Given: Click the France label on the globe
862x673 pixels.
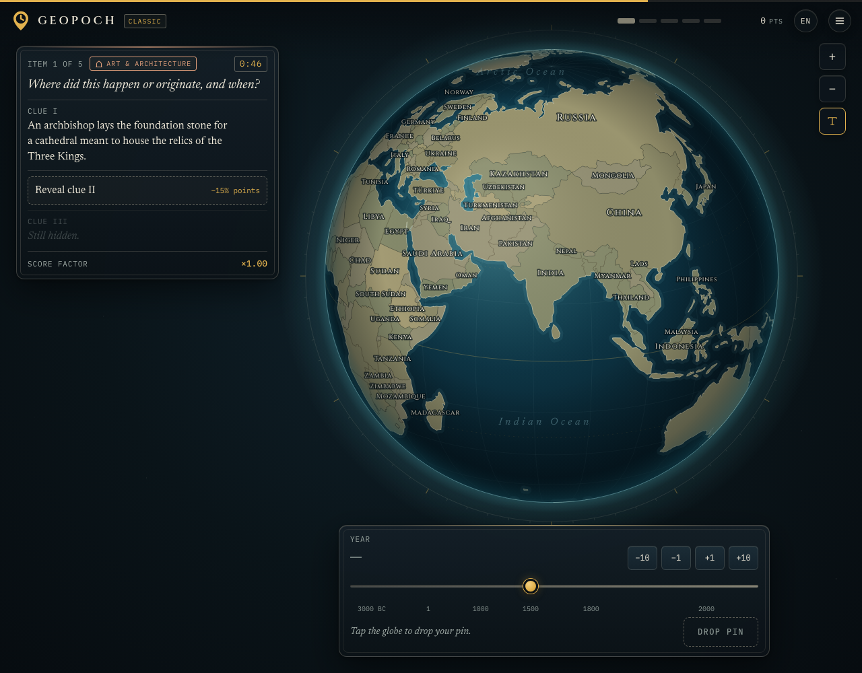Looking at the screenshot, I should pos(399,136).
